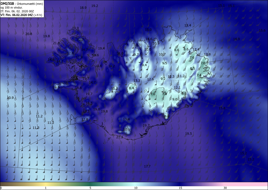Screen dimensions: 268x190
Task: Select the 12.1 value label
Action: 177,87
